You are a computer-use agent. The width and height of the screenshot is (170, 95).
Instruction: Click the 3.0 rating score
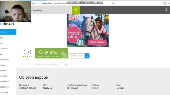click(27, 52)
